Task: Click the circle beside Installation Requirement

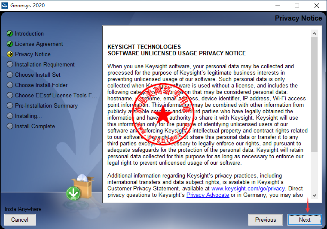Action: tap(10, 64)
